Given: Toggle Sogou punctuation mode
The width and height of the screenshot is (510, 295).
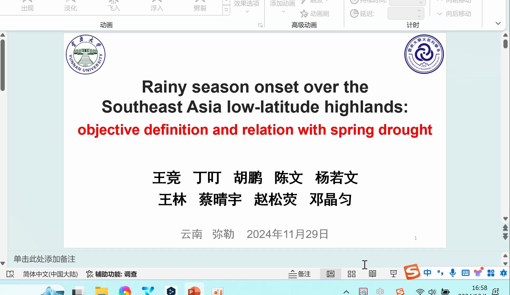Looking at the screenshot, I should click(x=440, y=273).
